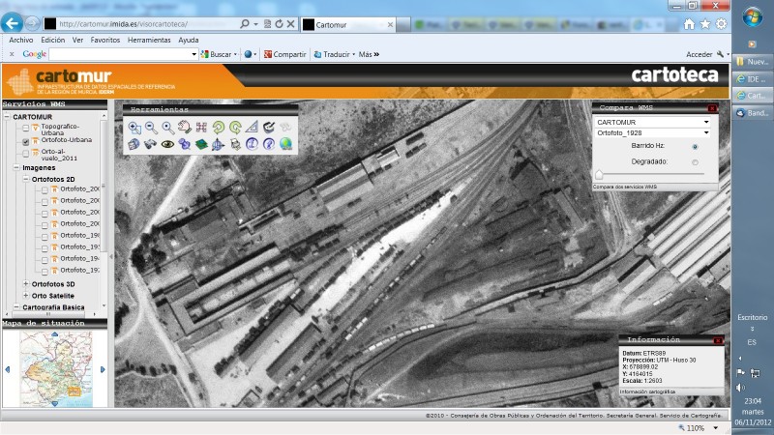Collapse the CARTOMUR tree node
Image resolution: width=774 pixels, height=435 pixels.
pyautogui.click(x=7, y=117)
